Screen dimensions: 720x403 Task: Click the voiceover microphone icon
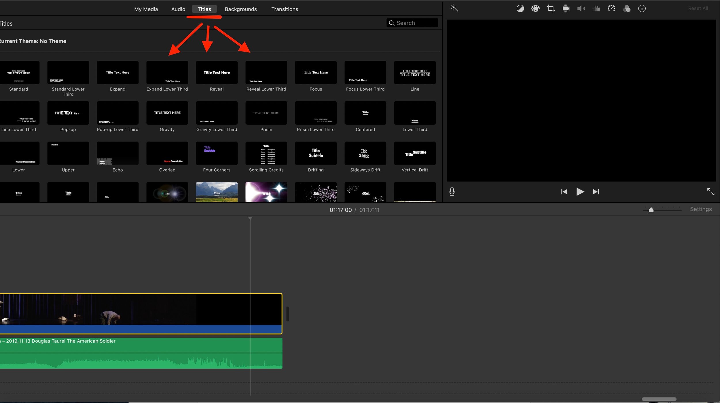[452, 192]
